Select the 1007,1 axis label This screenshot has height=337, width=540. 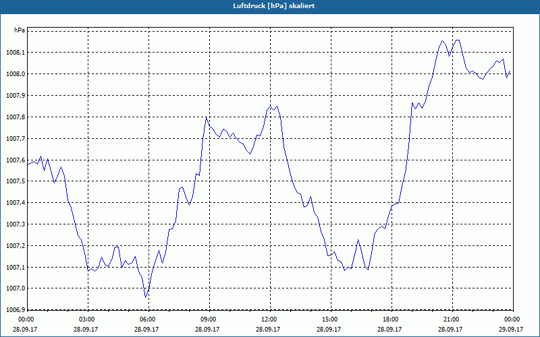coord(16,267)
